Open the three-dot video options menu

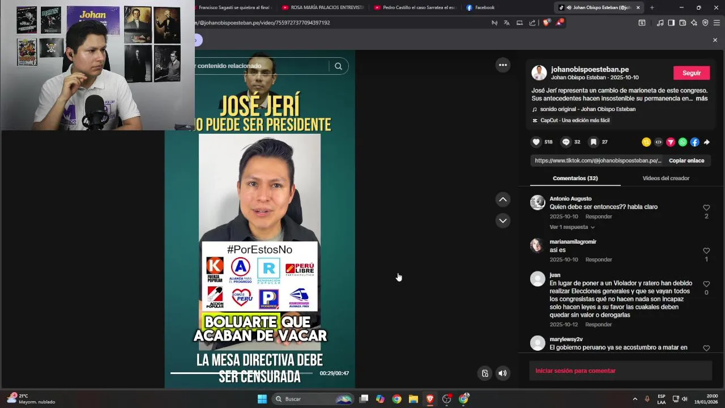tap(503, 65)
